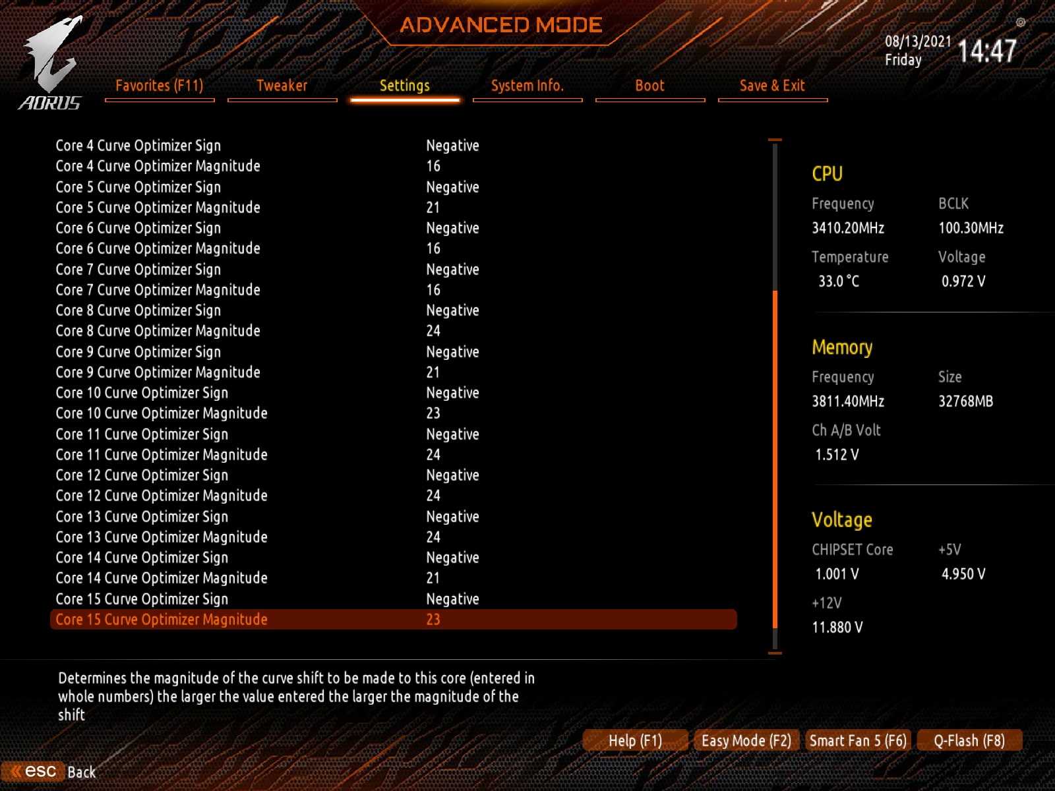Switch to Easy Mode (F2)

point(746,740)
